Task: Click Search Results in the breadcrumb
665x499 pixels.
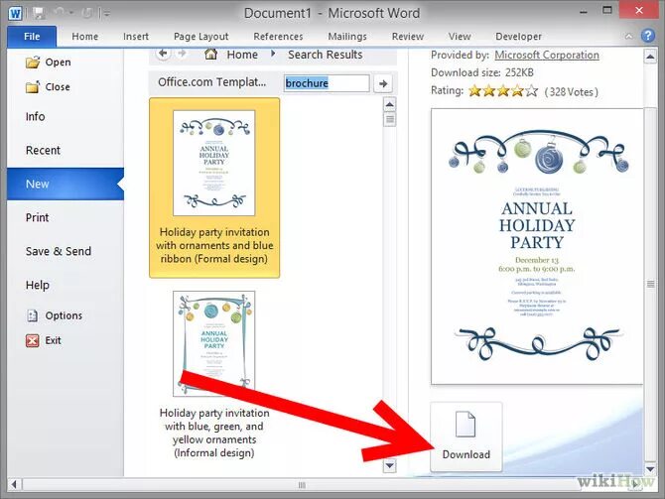Action: 326,55
